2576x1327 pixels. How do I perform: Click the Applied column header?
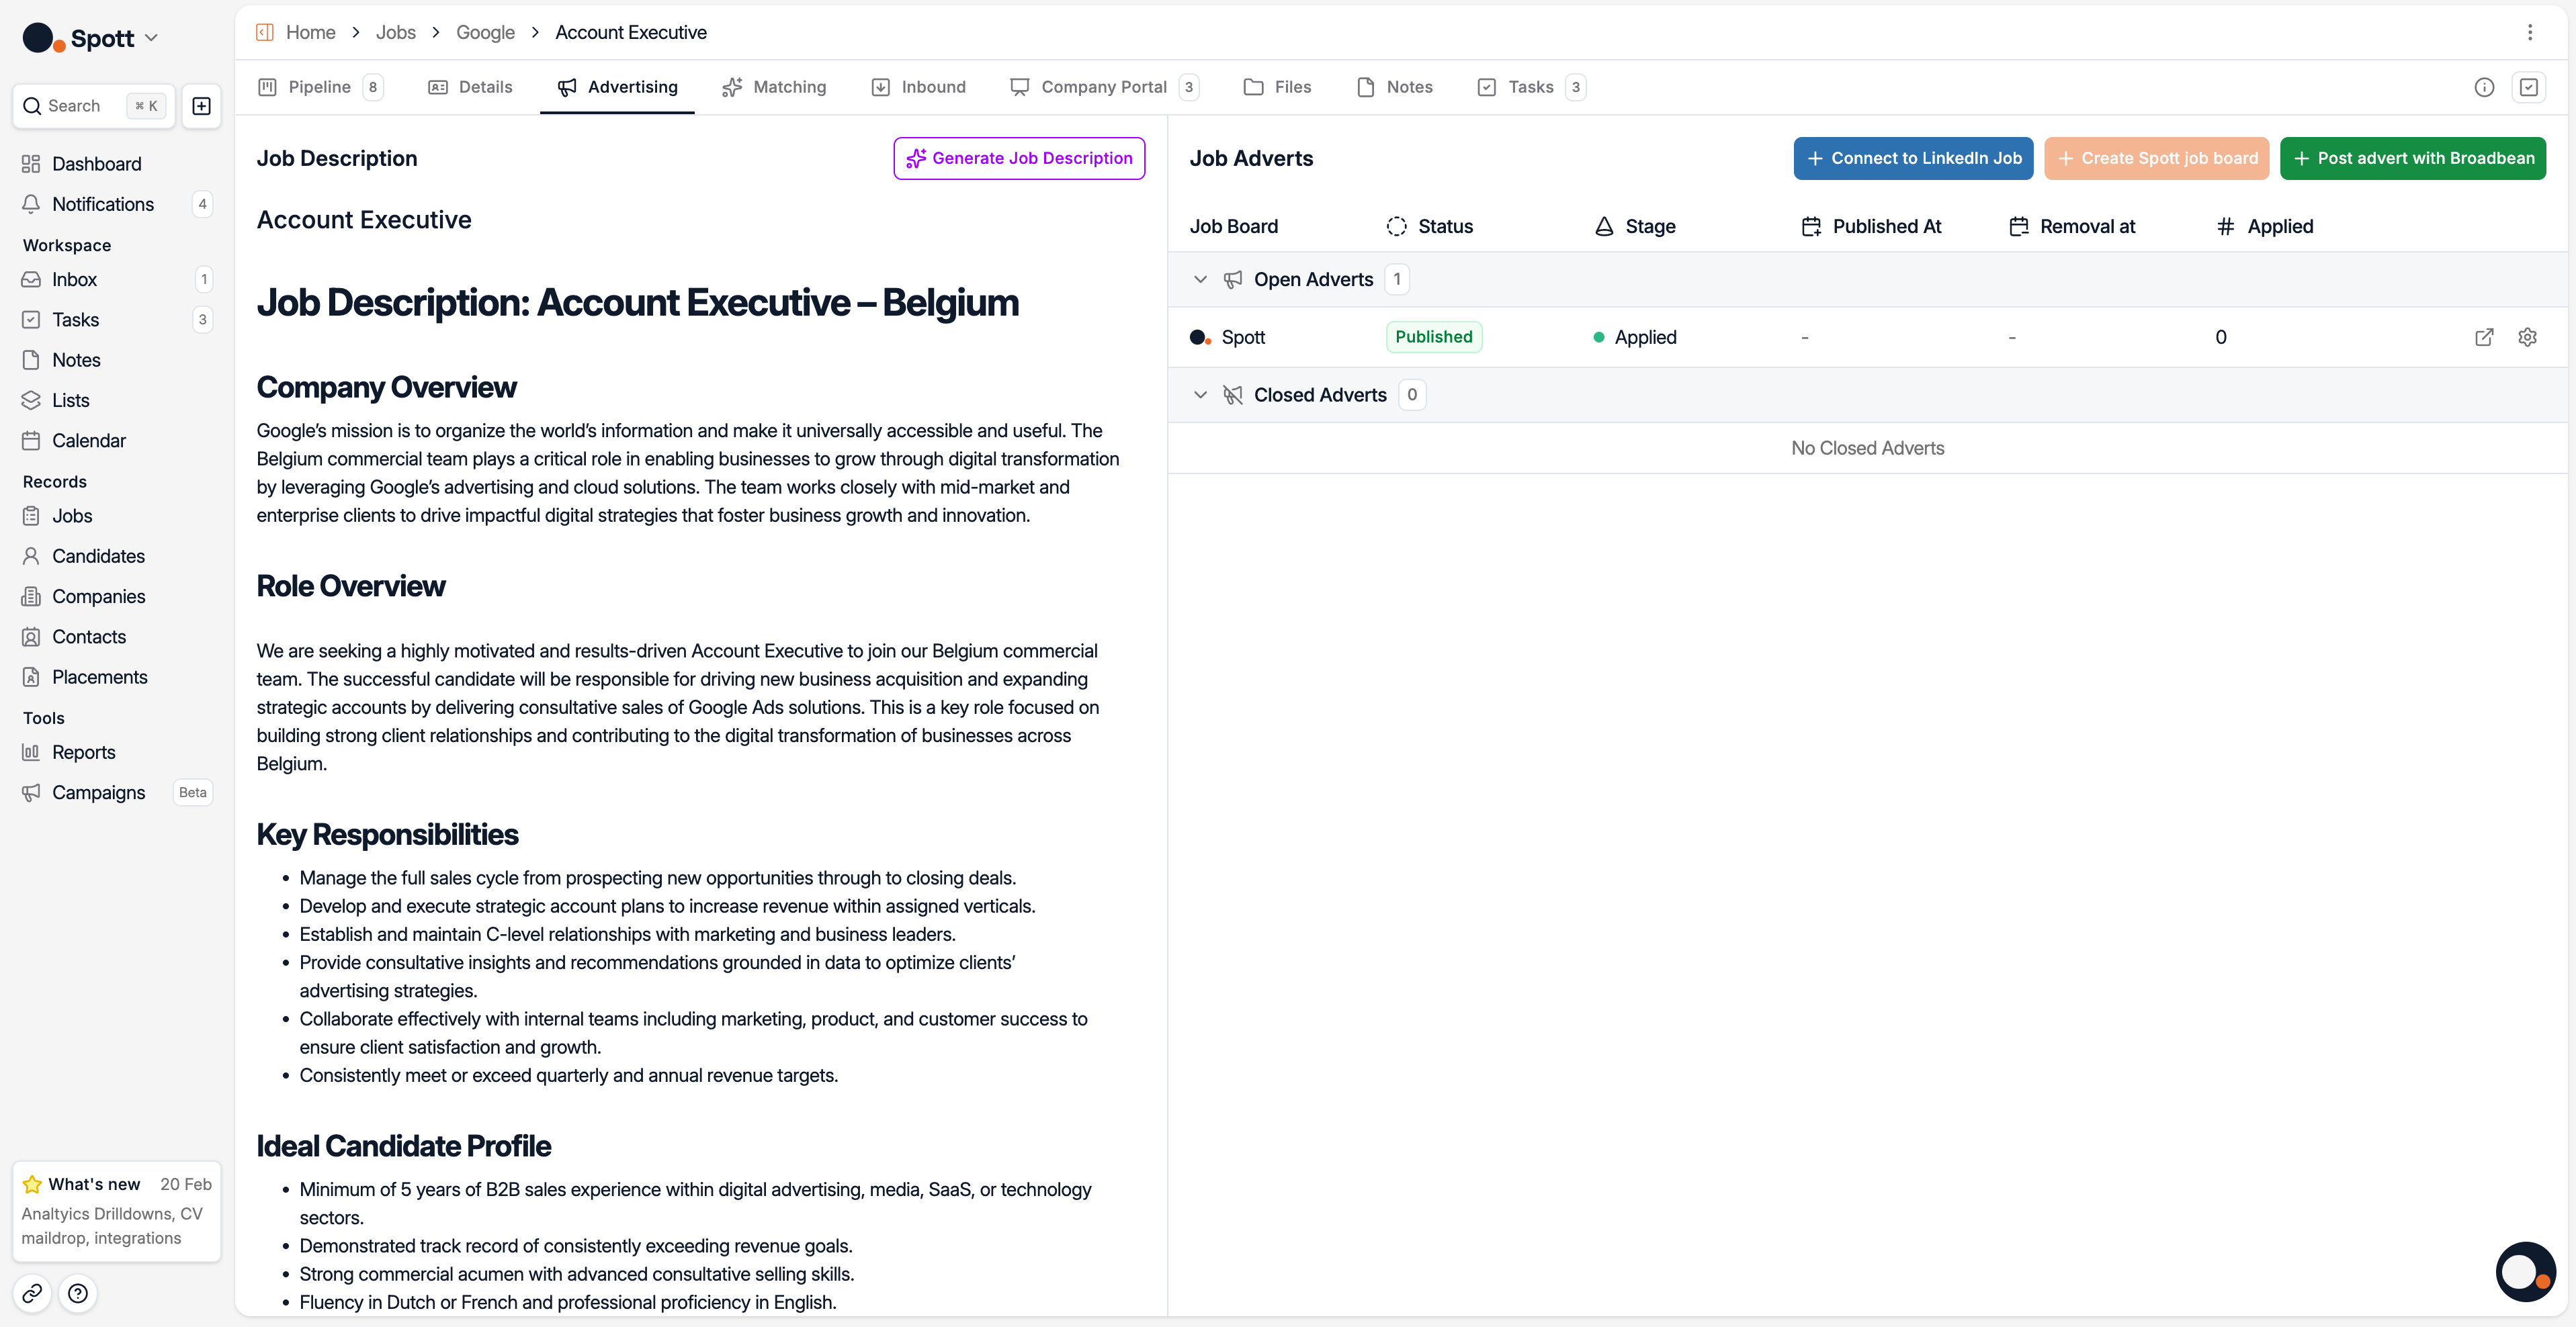point(2265,227)
